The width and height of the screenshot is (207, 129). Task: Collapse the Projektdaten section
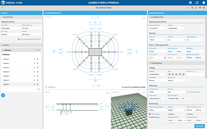click(x=2, y=17)
